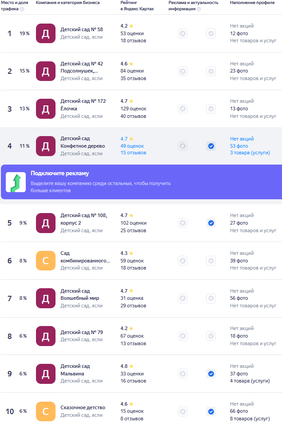This screenshot has height=427, width=282.
Task: Click the avatar of Детский сад Мальвина
Action: coord(46,374)
